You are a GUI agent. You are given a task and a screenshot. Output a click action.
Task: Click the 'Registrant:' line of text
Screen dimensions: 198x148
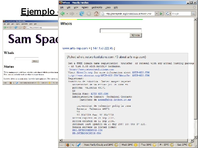point(76,78)
